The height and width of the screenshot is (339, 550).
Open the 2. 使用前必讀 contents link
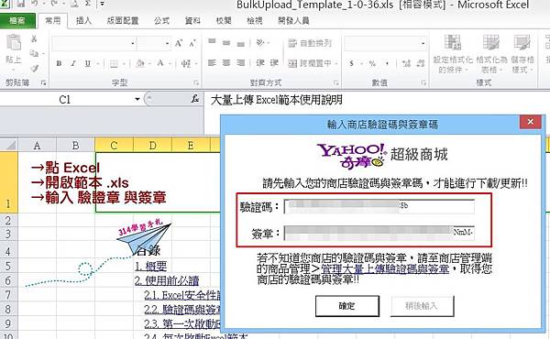point(167,280)
